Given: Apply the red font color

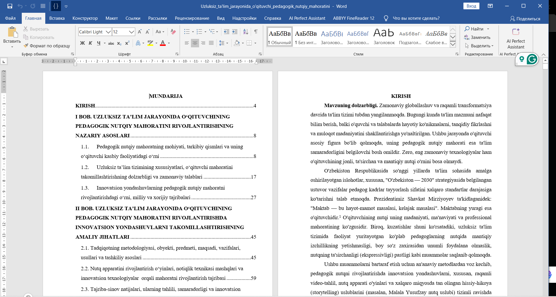Looking at the screenshot, I should tap(163, 43).
